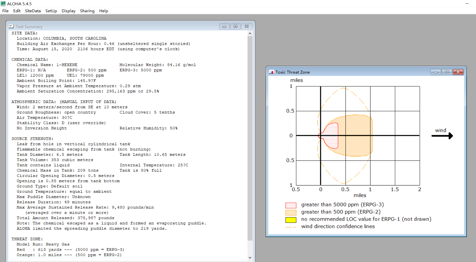The height and width of the screenshot is (262, 476).
Task: Click the Tank Volume: 353 cubic meters line
Action: [55, 160]
